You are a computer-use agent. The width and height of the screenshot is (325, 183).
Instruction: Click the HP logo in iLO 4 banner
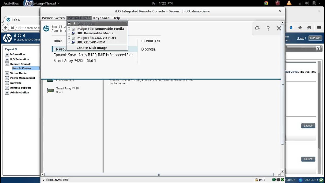[7, 38]
